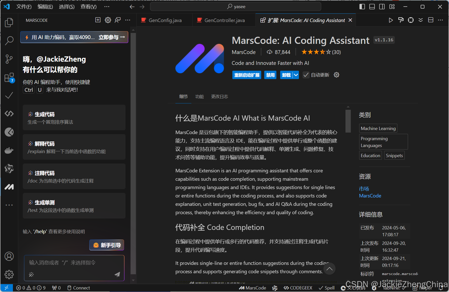
Task: Click 立即参与 on the promo banner
Action: 112,37
